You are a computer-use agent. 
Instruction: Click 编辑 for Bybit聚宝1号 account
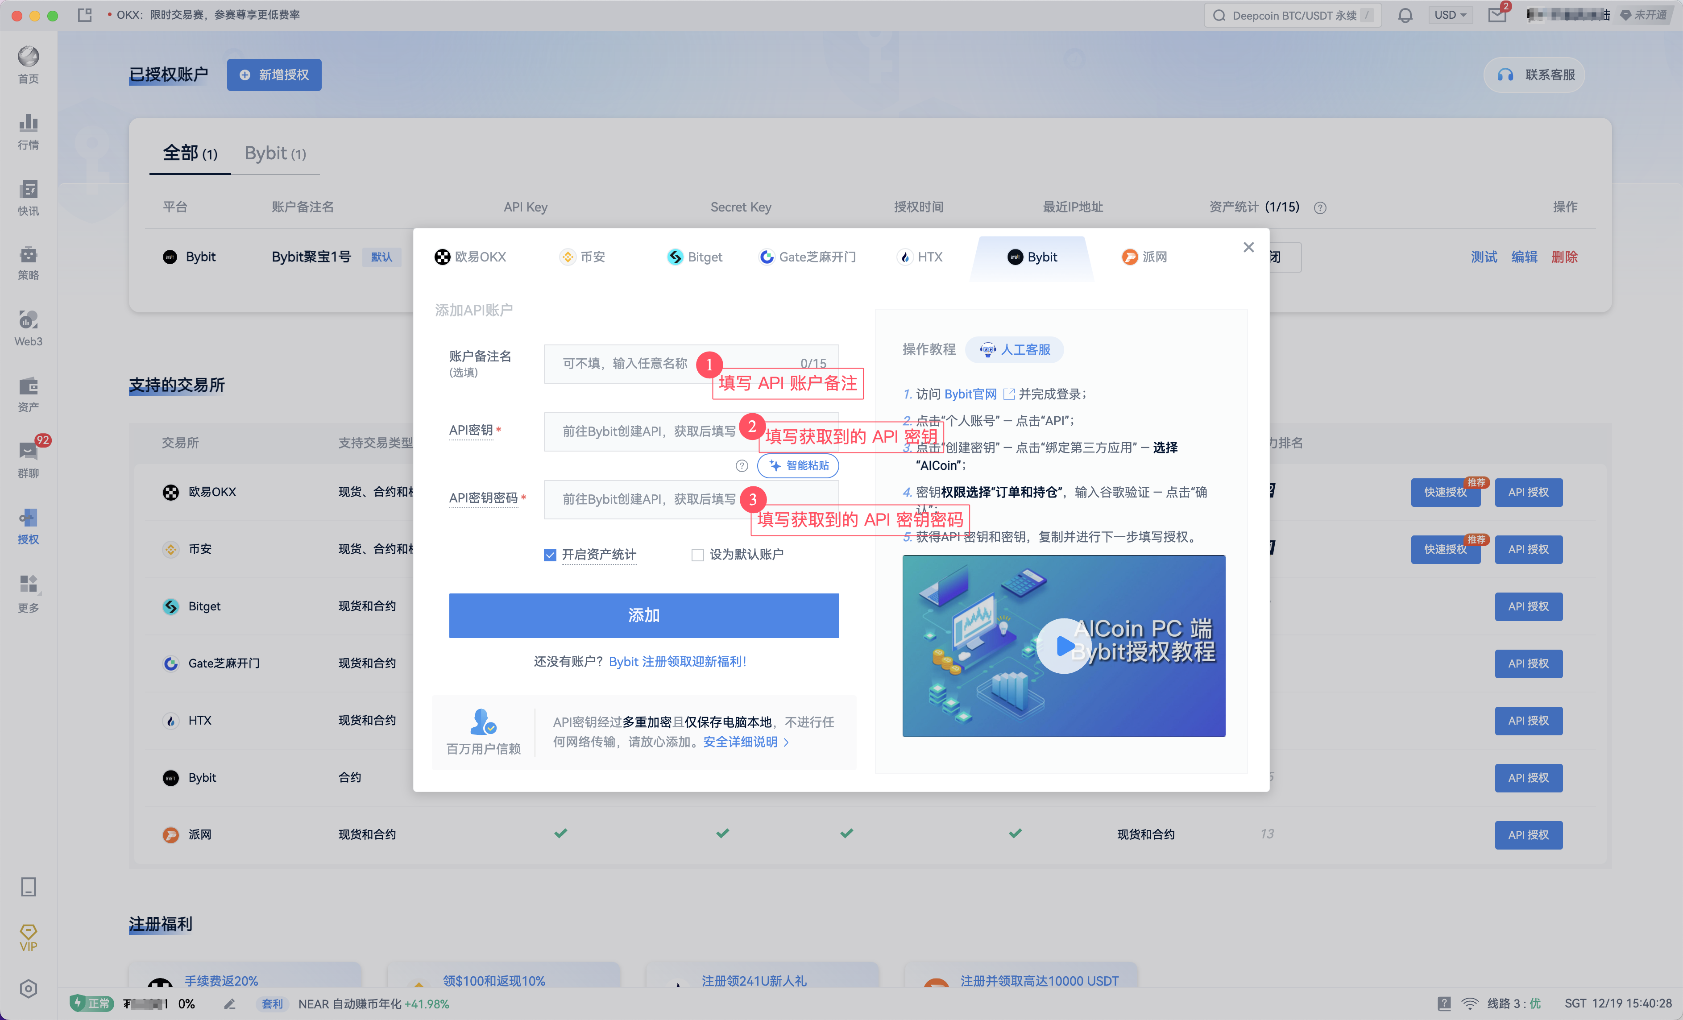point(1524,257)
